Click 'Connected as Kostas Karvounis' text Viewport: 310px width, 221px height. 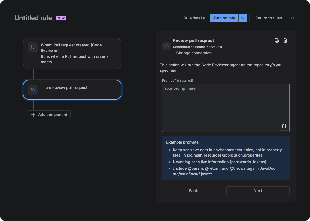(x=197, y=47)
